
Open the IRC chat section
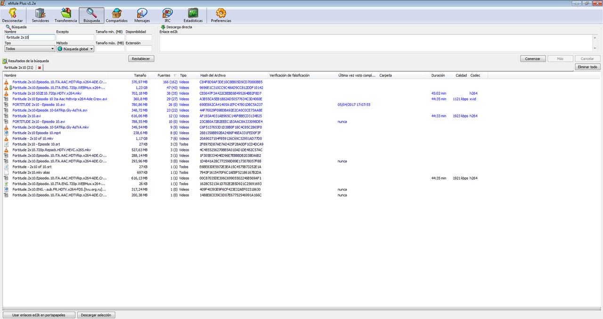pos(167,16)
